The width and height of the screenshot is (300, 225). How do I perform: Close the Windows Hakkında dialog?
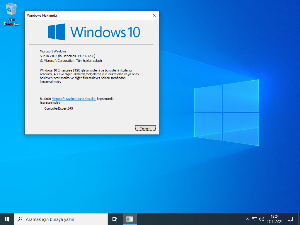click(x=154, y=15)
